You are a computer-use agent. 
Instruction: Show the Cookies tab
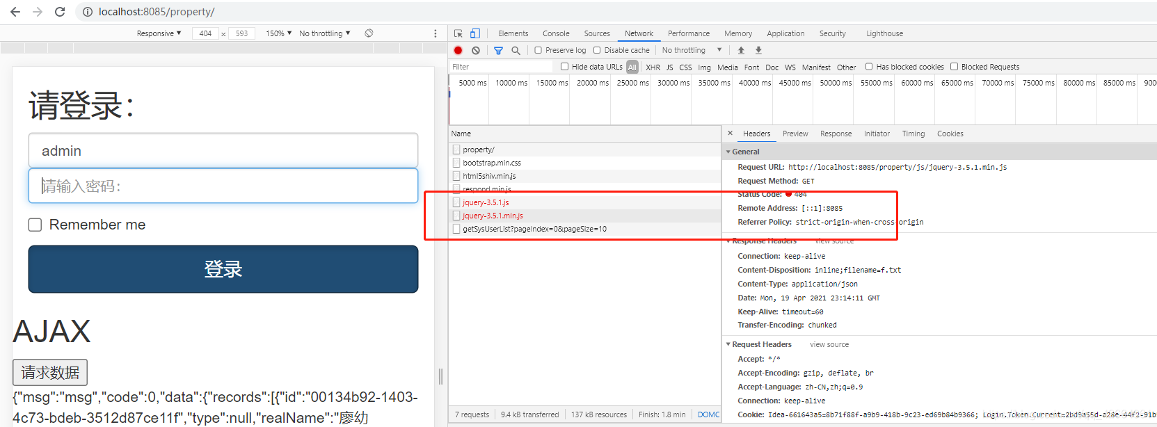pos(950,134)
